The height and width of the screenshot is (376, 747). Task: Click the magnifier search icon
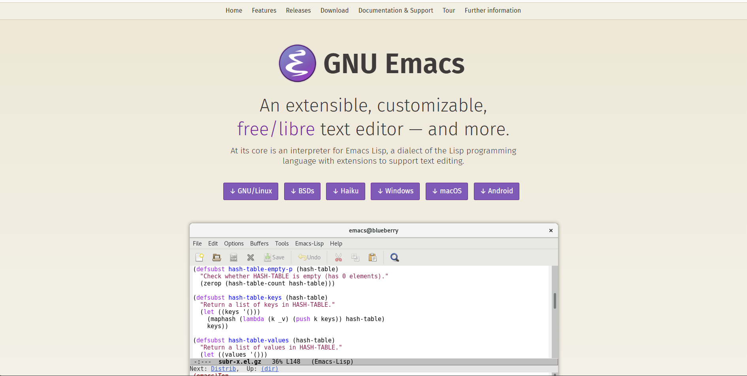tap(394, 257)
